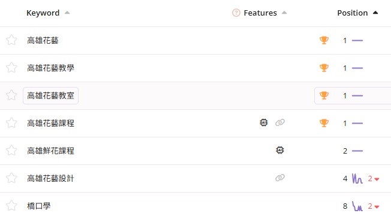The width and height of the screenshot is (391, 216).
Task: Sort table by Position column arrow
Action: [375, 13]
